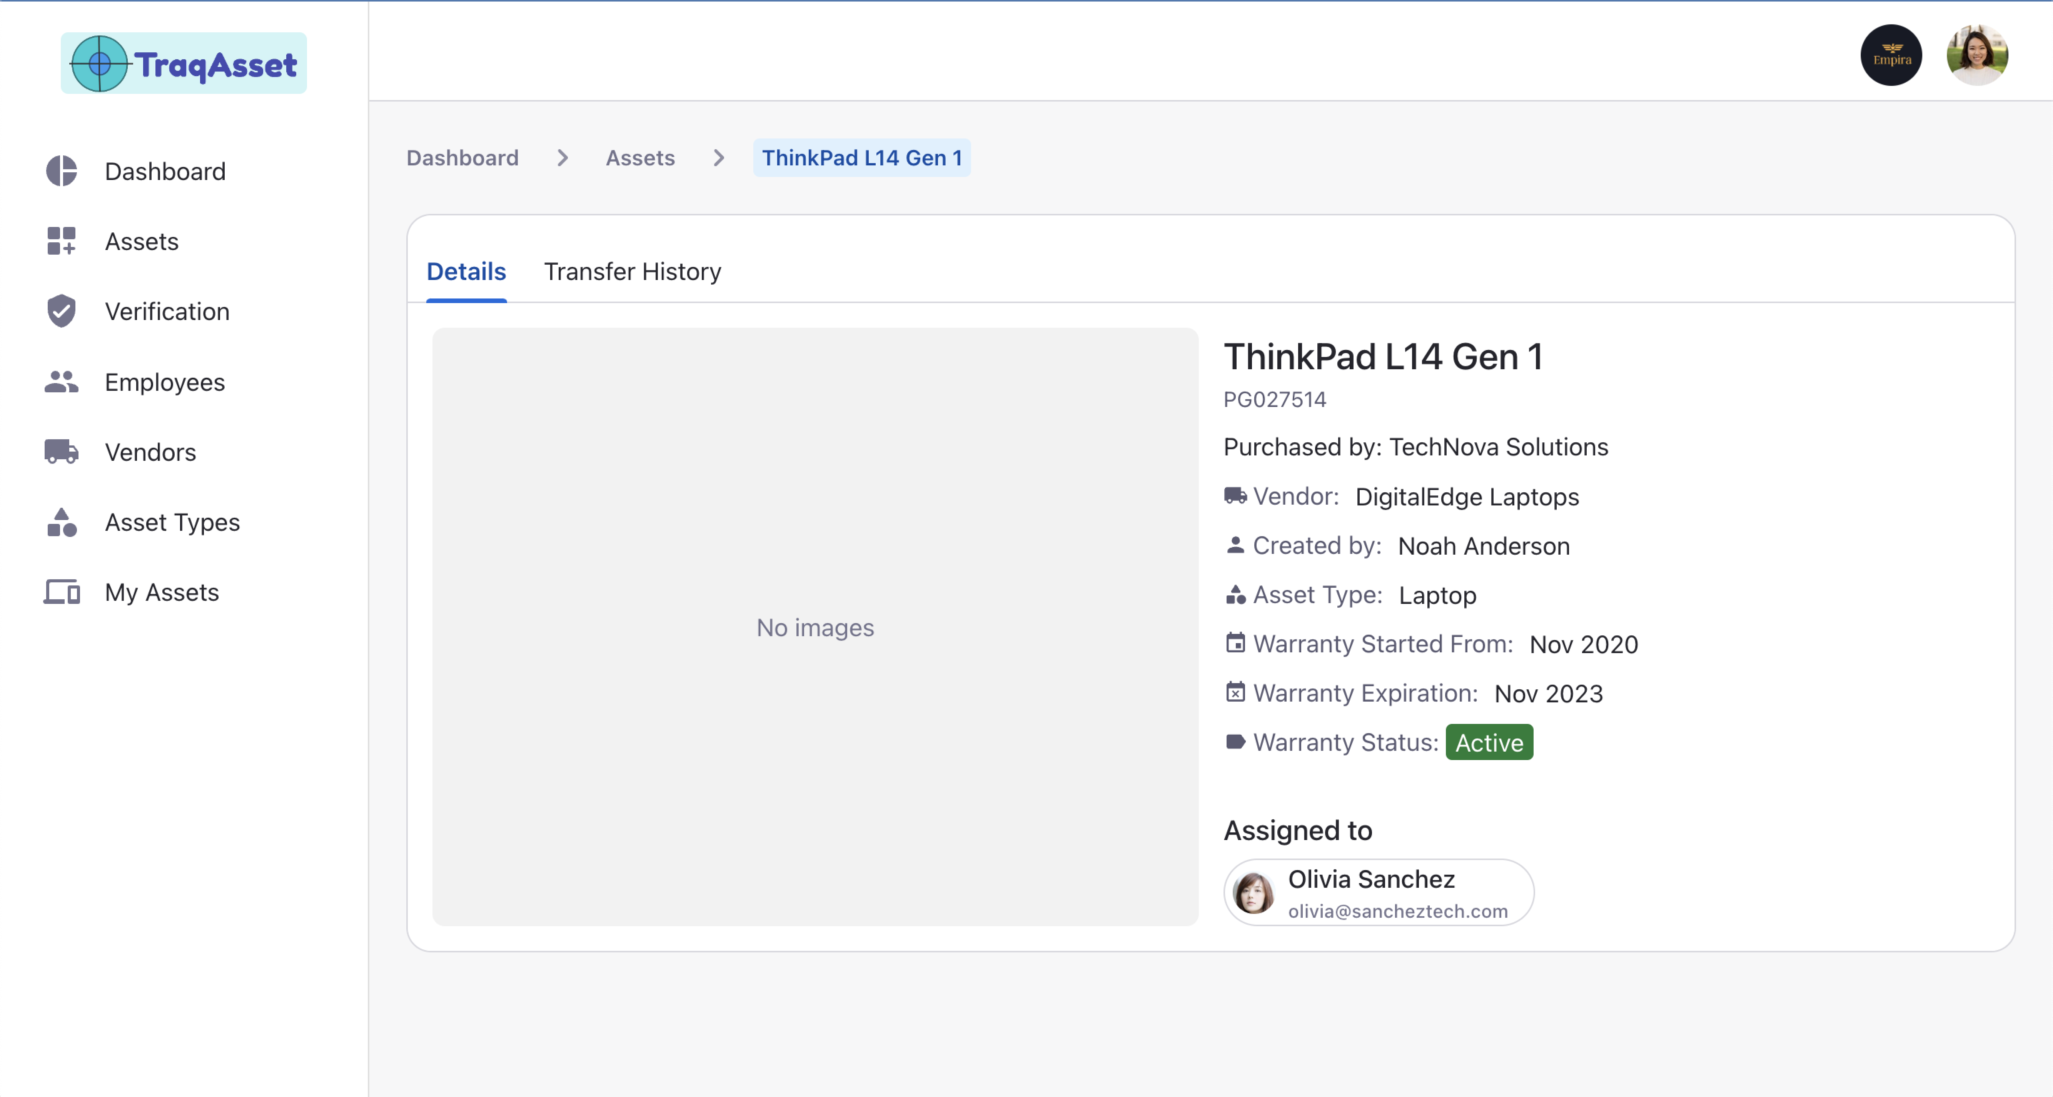Switch to the Transfer History tab
Screen dimensions: 2053x1097
633,272
